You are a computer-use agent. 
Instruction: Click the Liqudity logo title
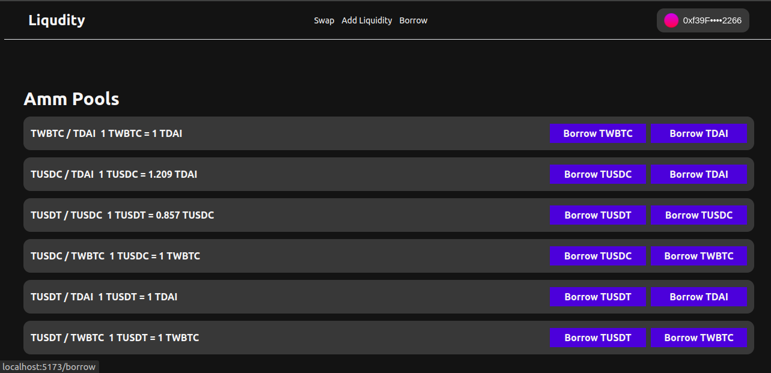[56, 20]
